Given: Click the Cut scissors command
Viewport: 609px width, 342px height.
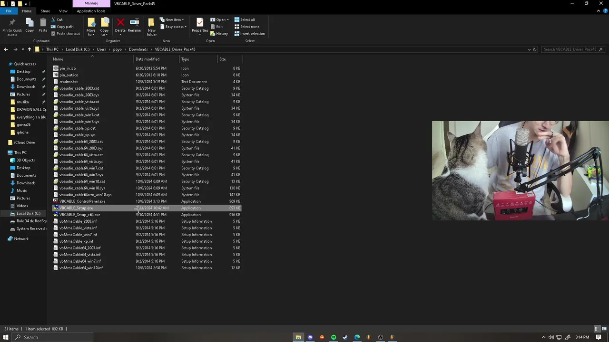Looking at the screenshot, I should coord(57,19).
